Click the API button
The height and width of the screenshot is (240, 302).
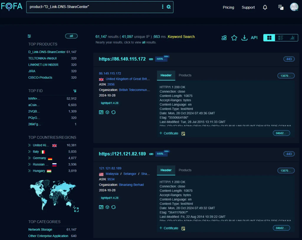(x=254, y=38)
